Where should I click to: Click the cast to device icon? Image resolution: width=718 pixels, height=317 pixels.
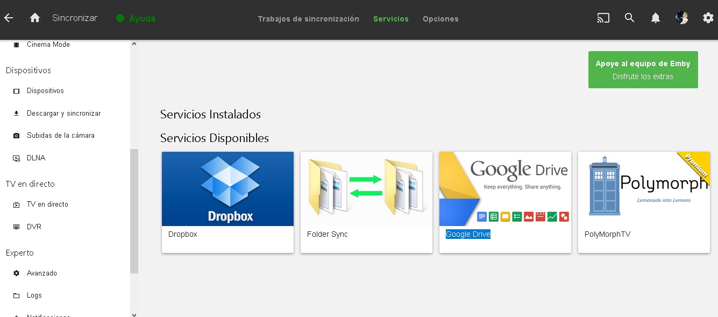click(603, 18)
